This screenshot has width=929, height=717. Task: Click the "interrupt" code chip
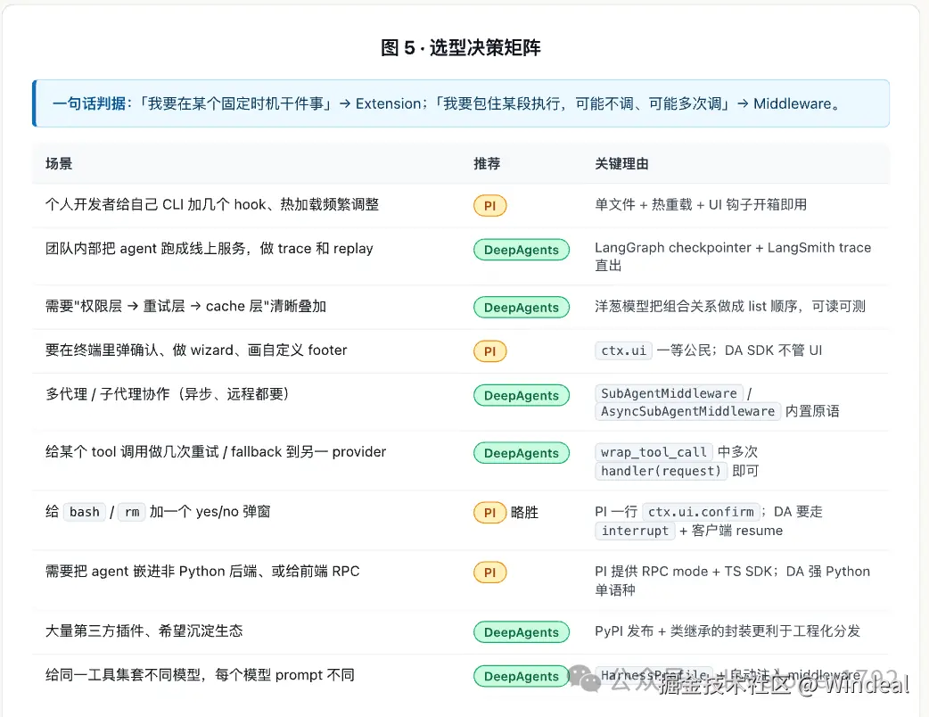point(635,531)
